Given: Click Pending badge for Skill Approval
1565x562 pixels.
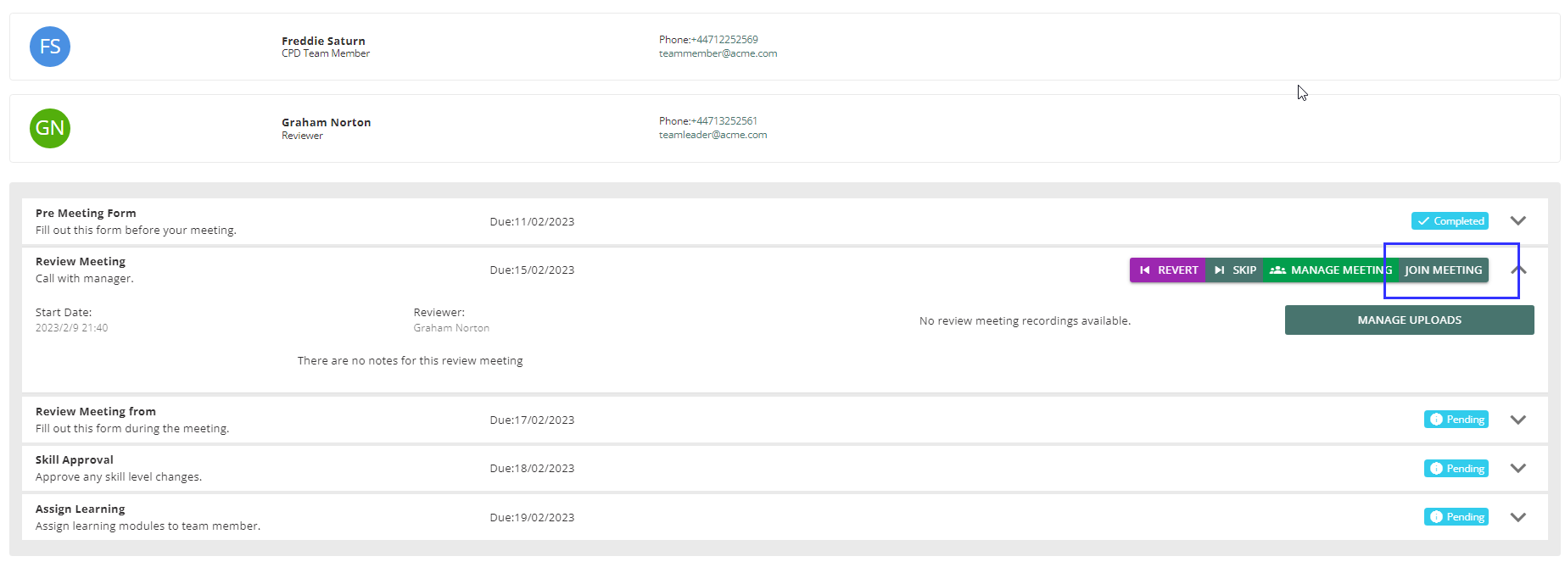Looking at the screenshot, I should coord(1456,469).
